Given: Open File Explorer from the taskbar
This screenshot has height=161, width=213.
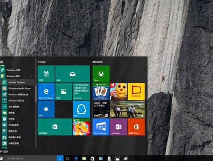Looking at the screenshot, I should point(84,158).
